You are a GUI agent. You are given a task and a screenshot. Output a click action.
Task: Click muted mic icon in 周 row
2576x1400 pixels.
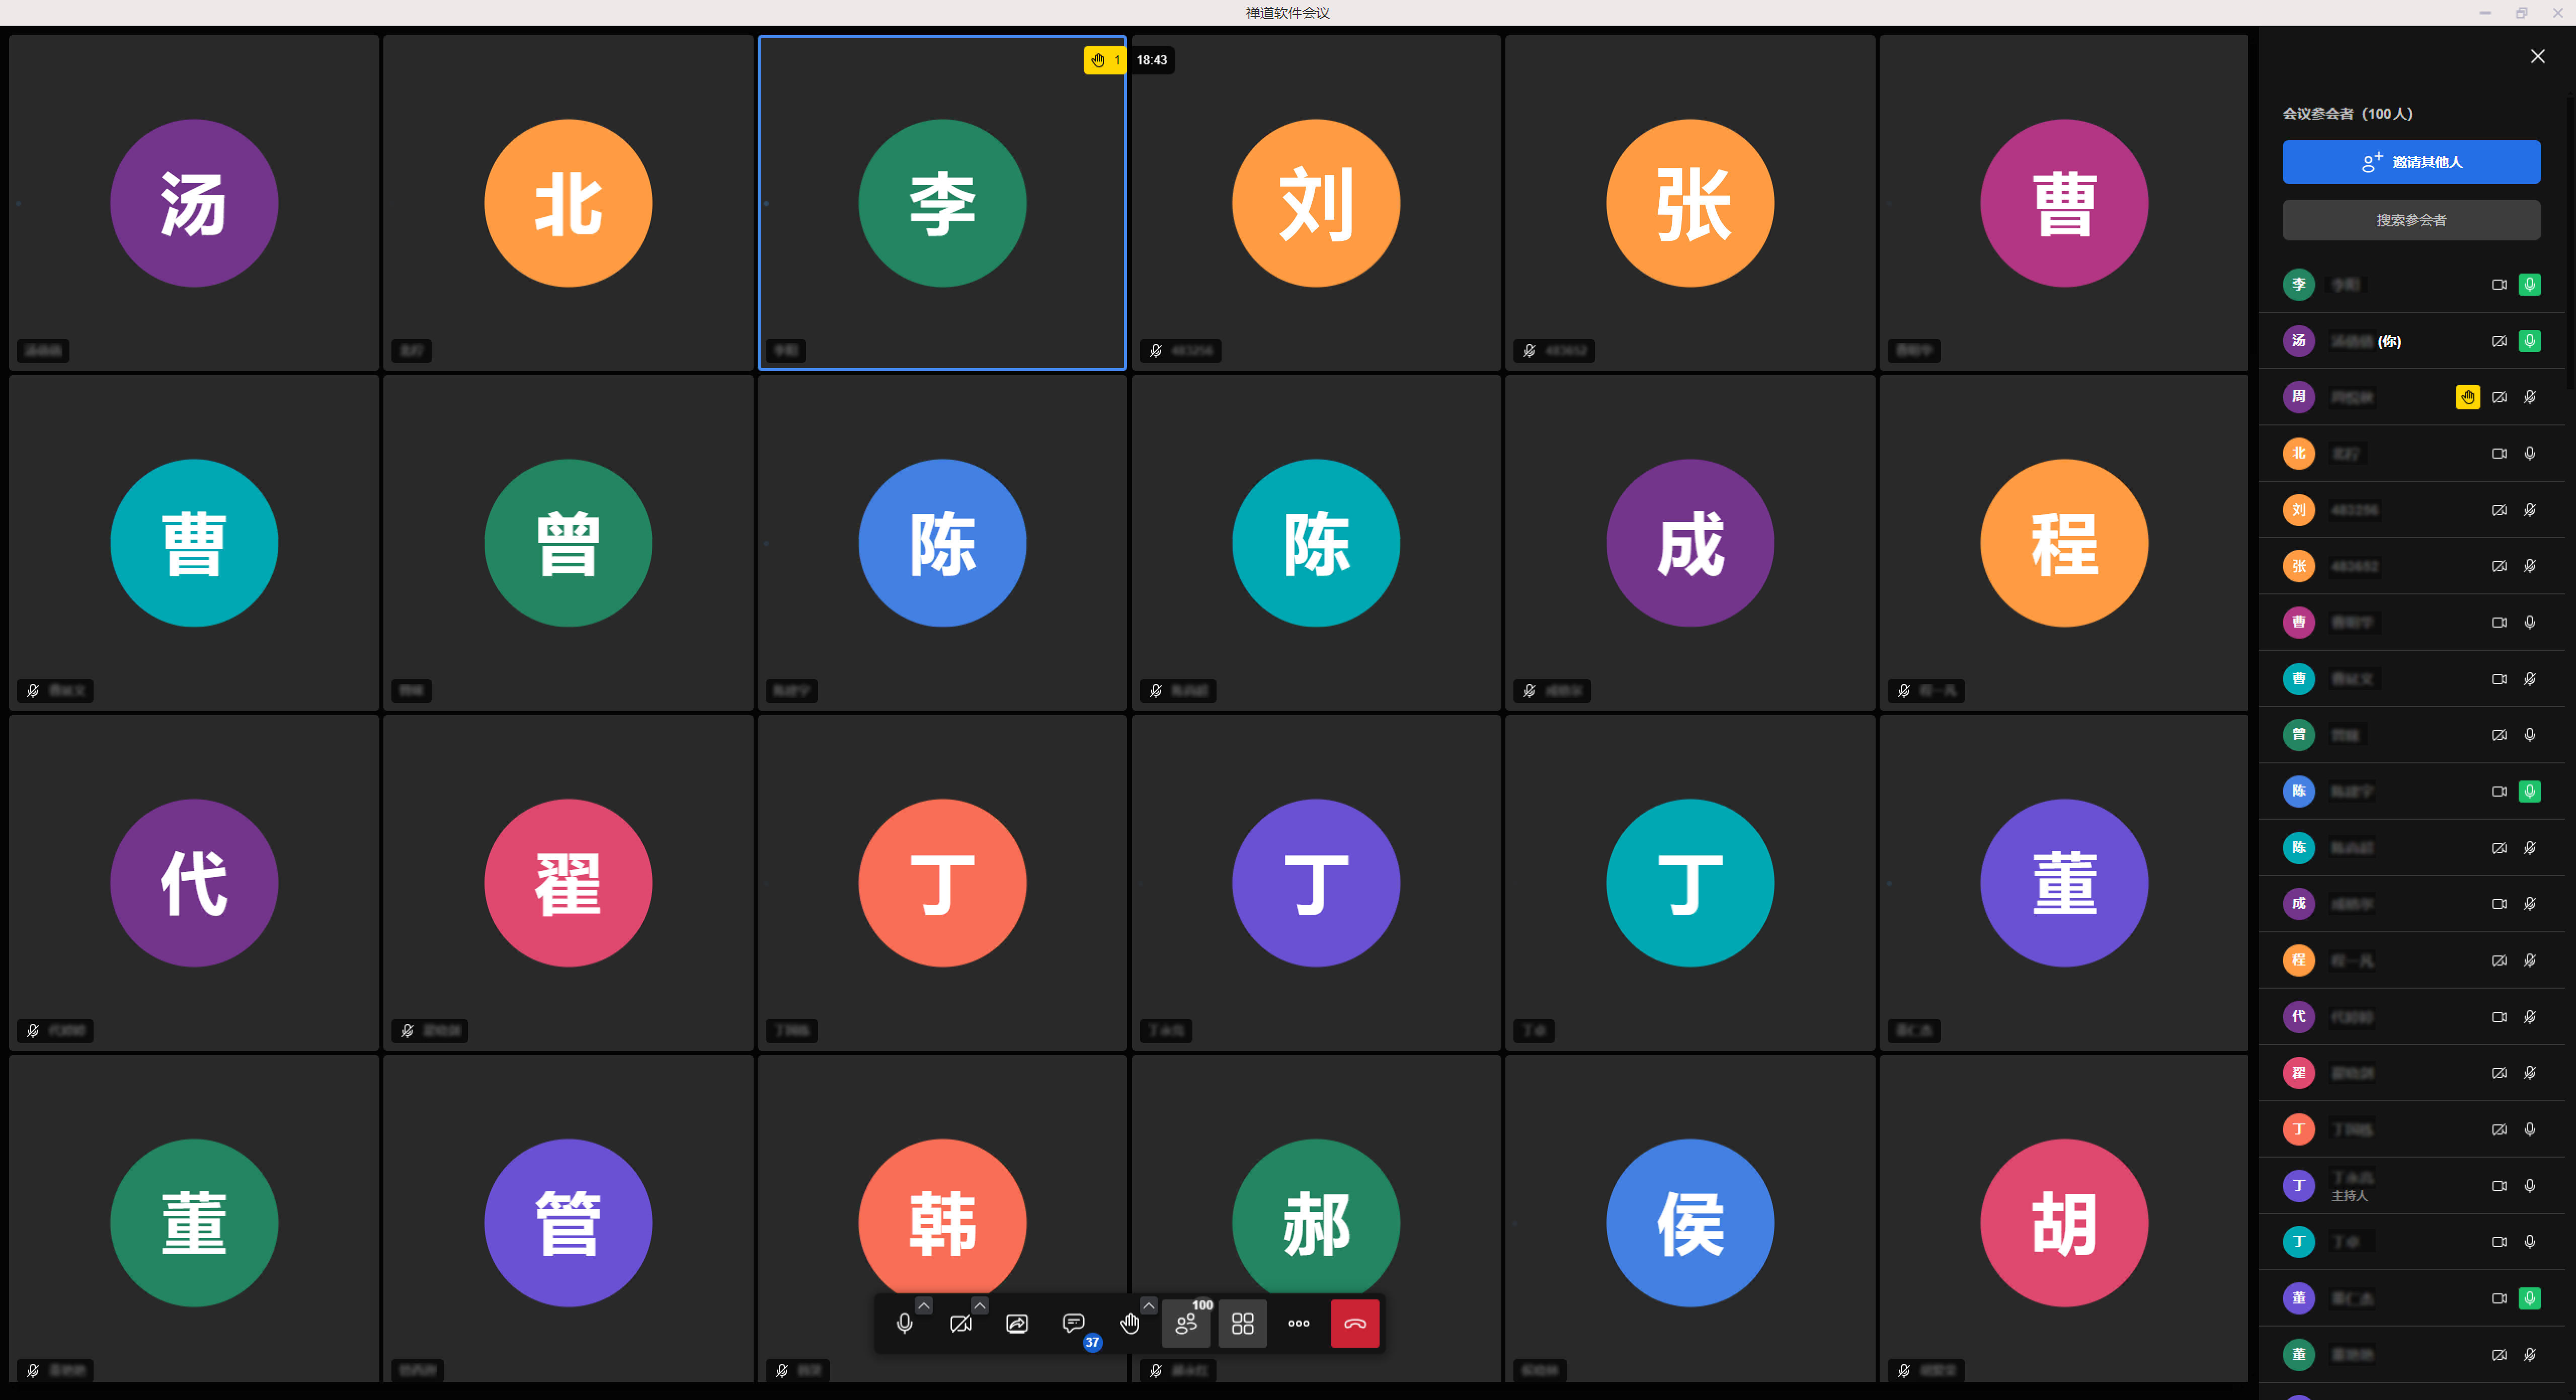pos(2529,398)
